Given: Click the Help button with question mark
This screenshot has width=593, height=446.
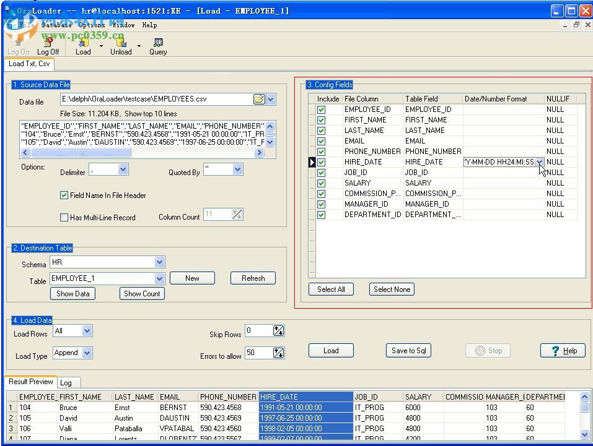Looking at the screenshot, I should pos(563,351).
